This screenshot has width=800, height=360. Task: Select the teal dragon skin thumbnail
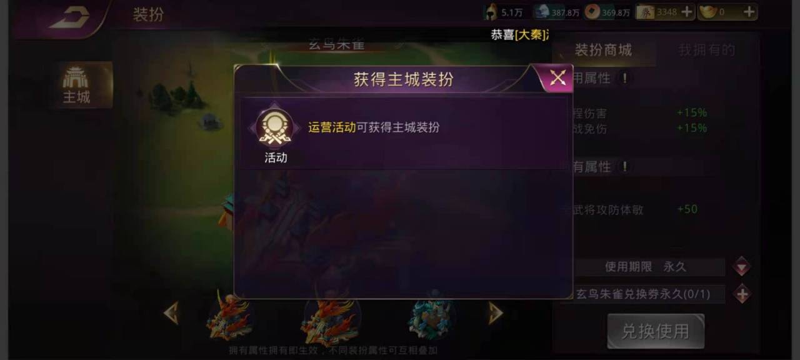point(431,317)
